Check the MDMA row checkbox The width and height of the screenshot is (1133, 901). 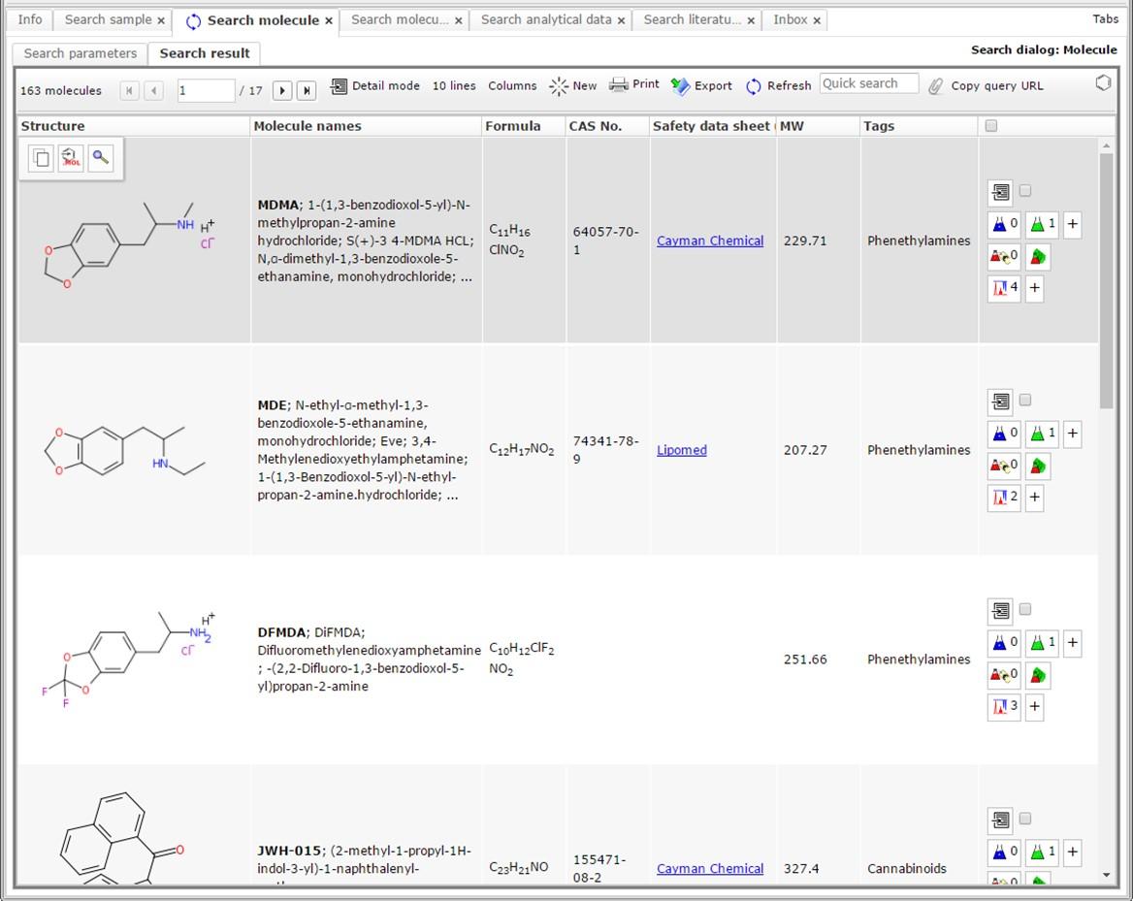point(1026,191)
